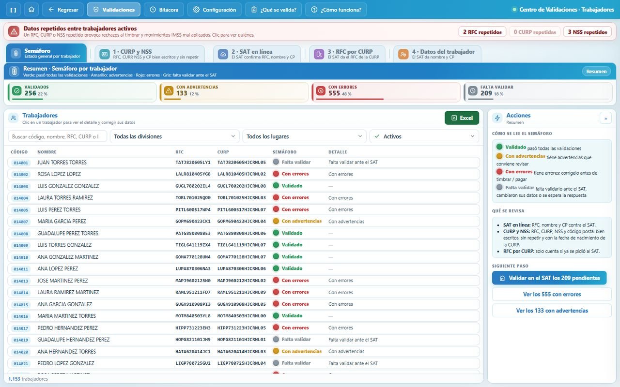Open the ¿Cómo funciona? help
This screenshot has width=620, height=387.
pyautogui.click(x=336, y=10)
